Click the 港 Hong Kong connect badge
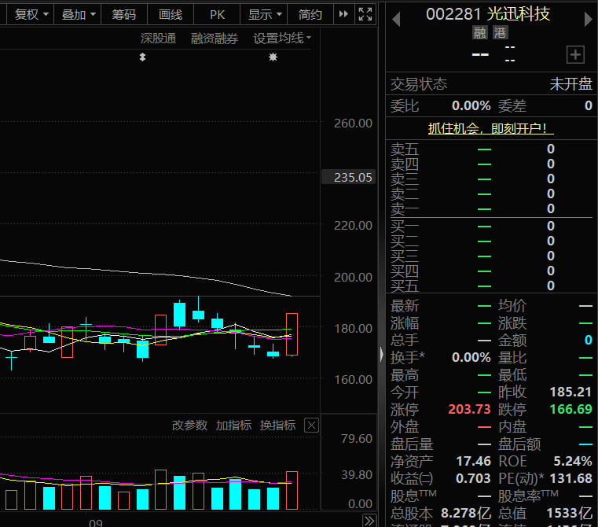 (x=500, y=32)
